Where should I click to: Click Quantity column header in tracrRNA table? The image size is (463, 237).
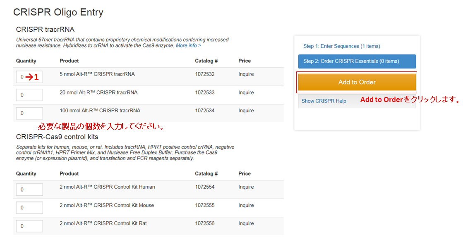[26, 61]
